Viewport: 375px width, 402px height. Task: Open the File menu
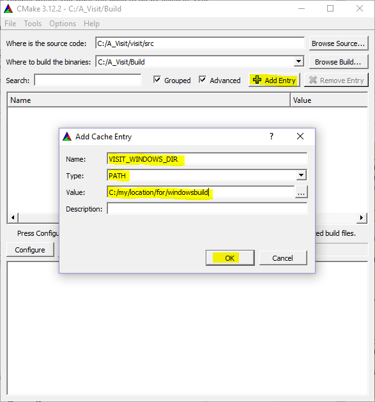(10, 24)
